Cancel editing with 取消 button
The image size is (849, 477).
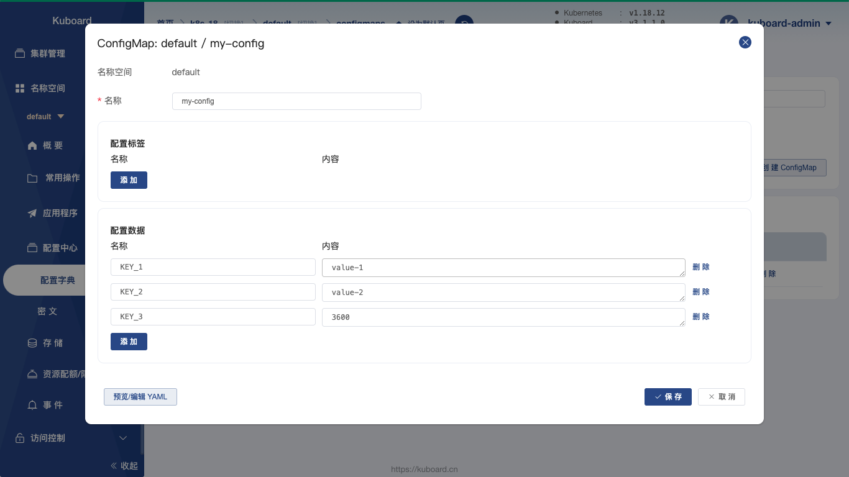coord(722,397)
